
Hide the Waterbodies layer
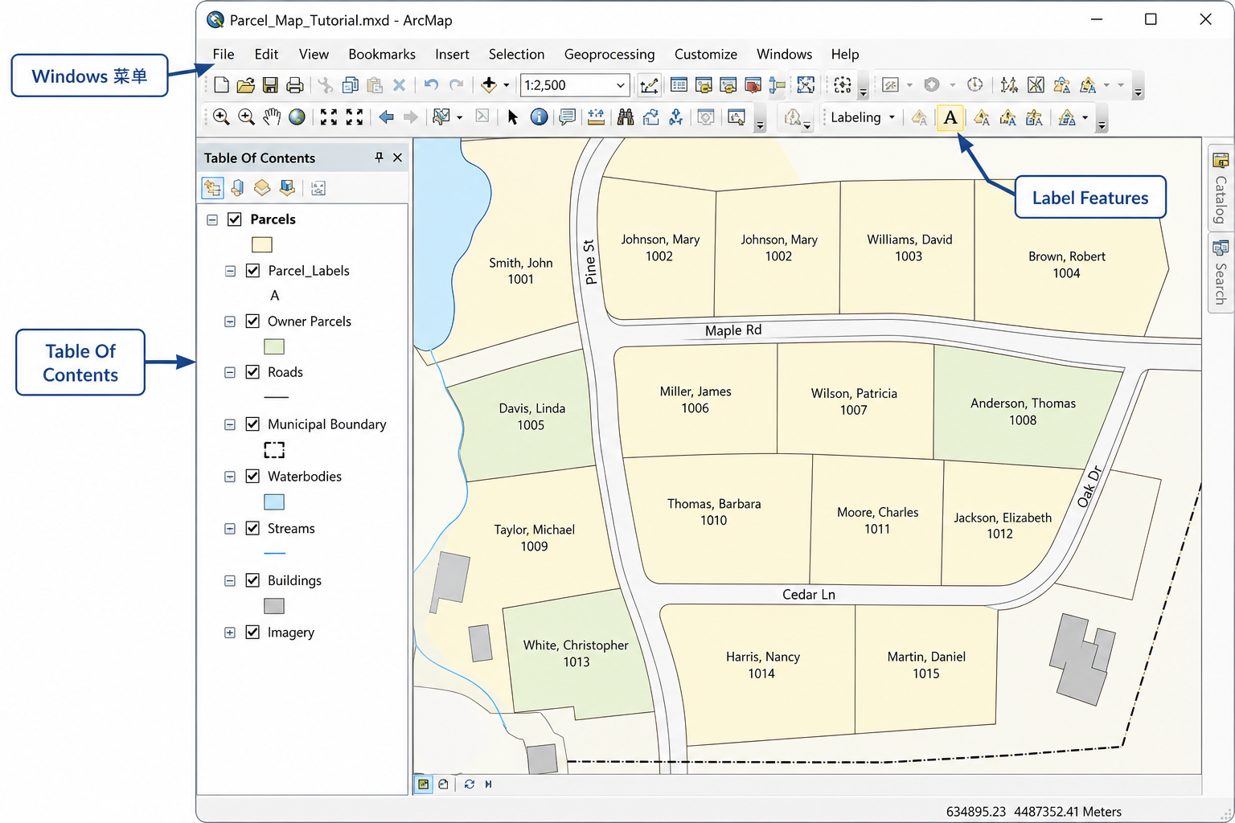[252, 477]
